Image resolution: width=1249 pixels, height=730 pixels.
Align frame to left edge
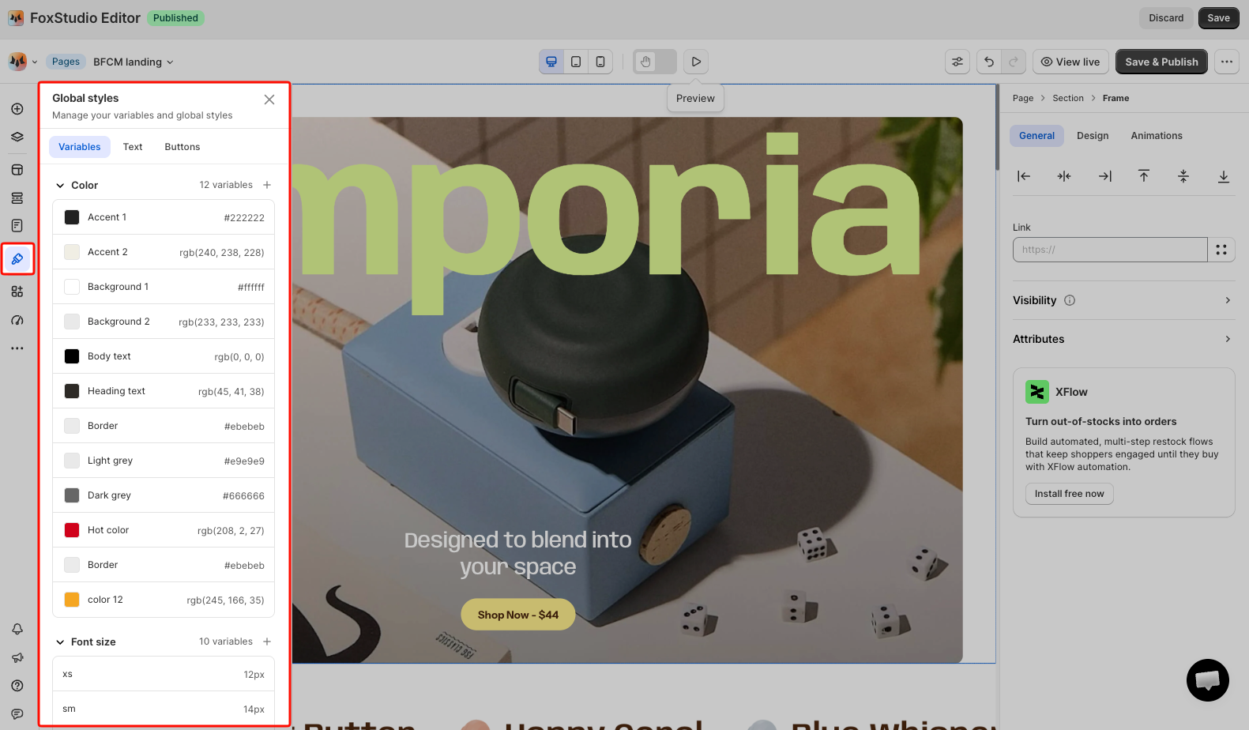pyautogui.click(x=1024, y=176)
